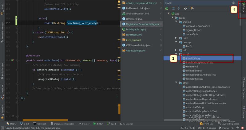
Task: Open the Device File Explorer panel
Action: (x=244, y=88)
